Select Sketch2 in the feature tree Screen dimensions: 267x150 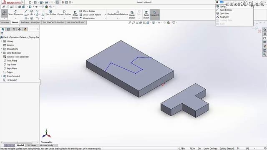[x=10, y=80]
